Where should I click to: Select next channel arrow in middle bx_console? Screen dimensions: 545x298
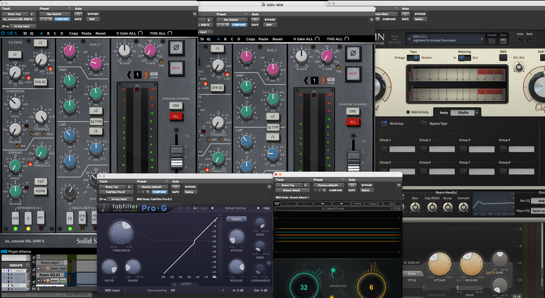tap(323, 81)
